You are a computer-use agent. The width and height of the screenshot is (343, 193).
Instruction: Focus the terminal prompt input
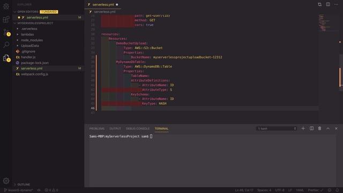click(x=151, y=136)
